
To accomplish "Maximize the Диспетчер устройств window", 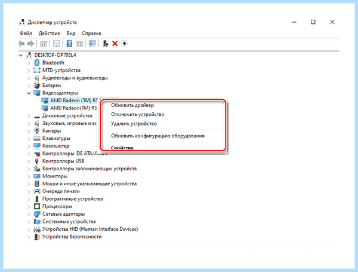I will click(313, 22).
